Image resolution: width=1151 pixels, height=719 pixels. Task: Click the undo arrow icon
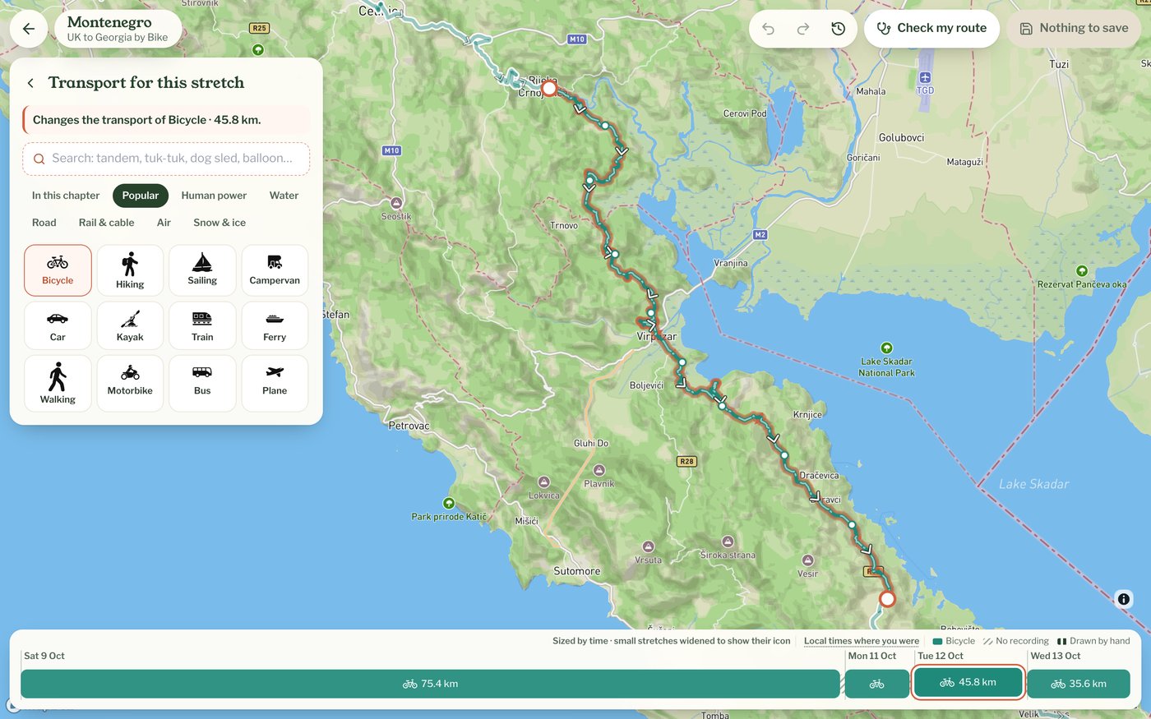[768, 29]
